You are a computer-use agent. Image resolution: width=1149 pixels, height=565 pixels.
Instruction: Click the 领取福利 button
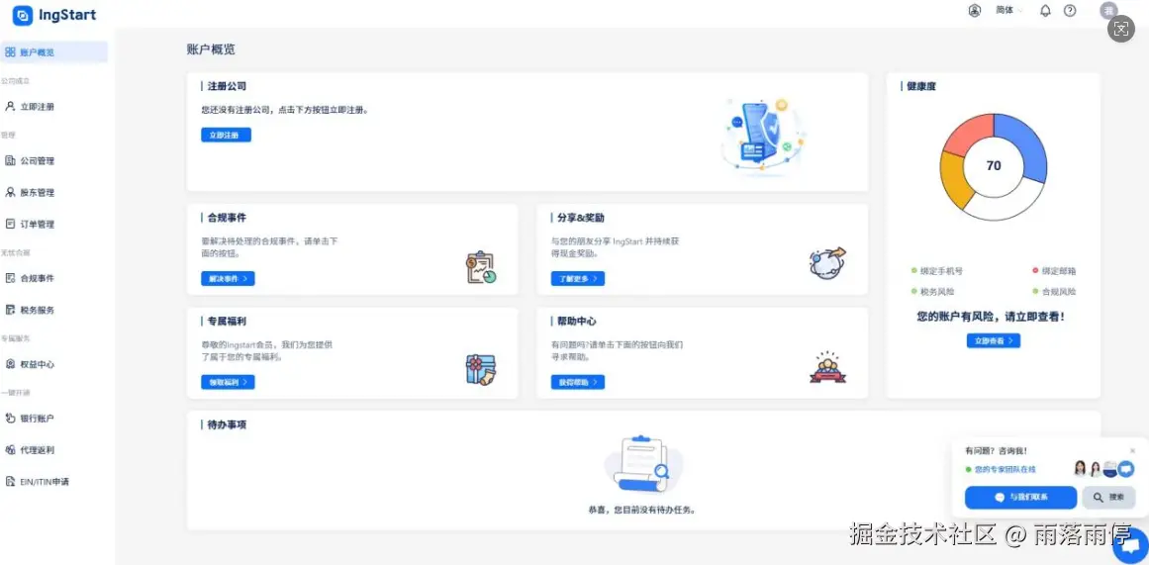(228, 382)
